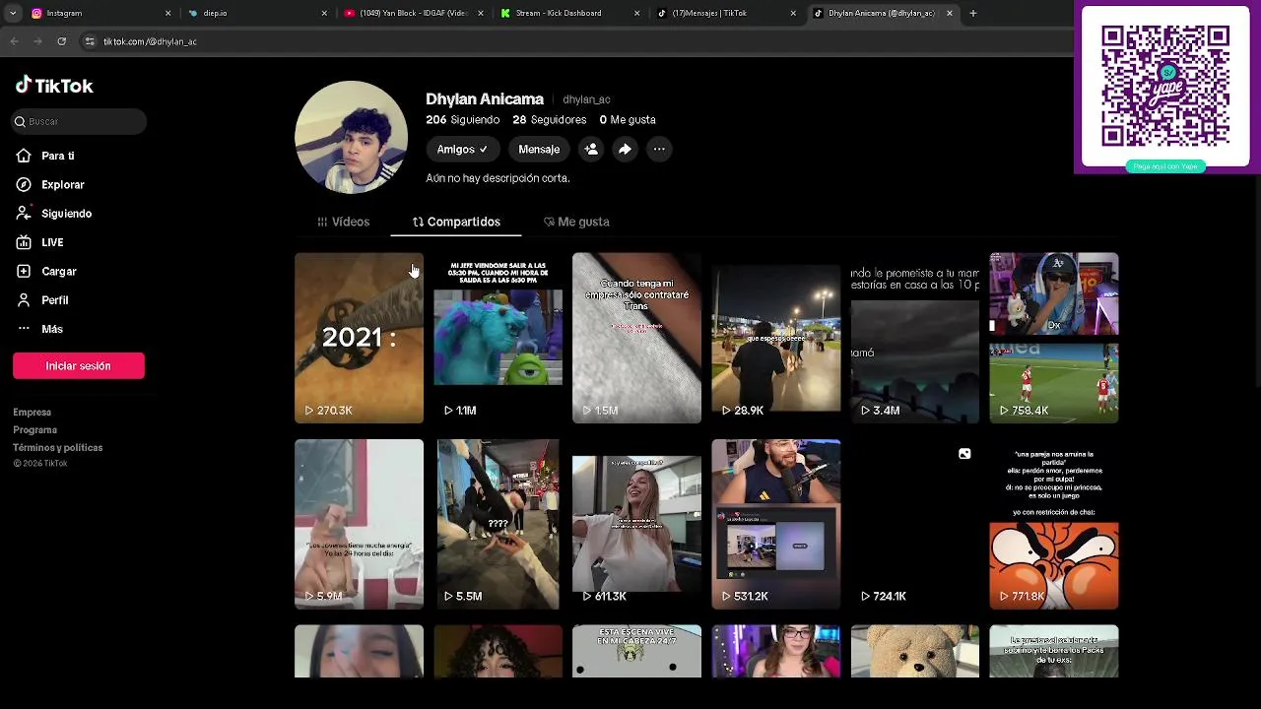The width and height of the screenshot is (1261, 709).
Task: Open the video with 1.5M views
Action: click(636, 338)
